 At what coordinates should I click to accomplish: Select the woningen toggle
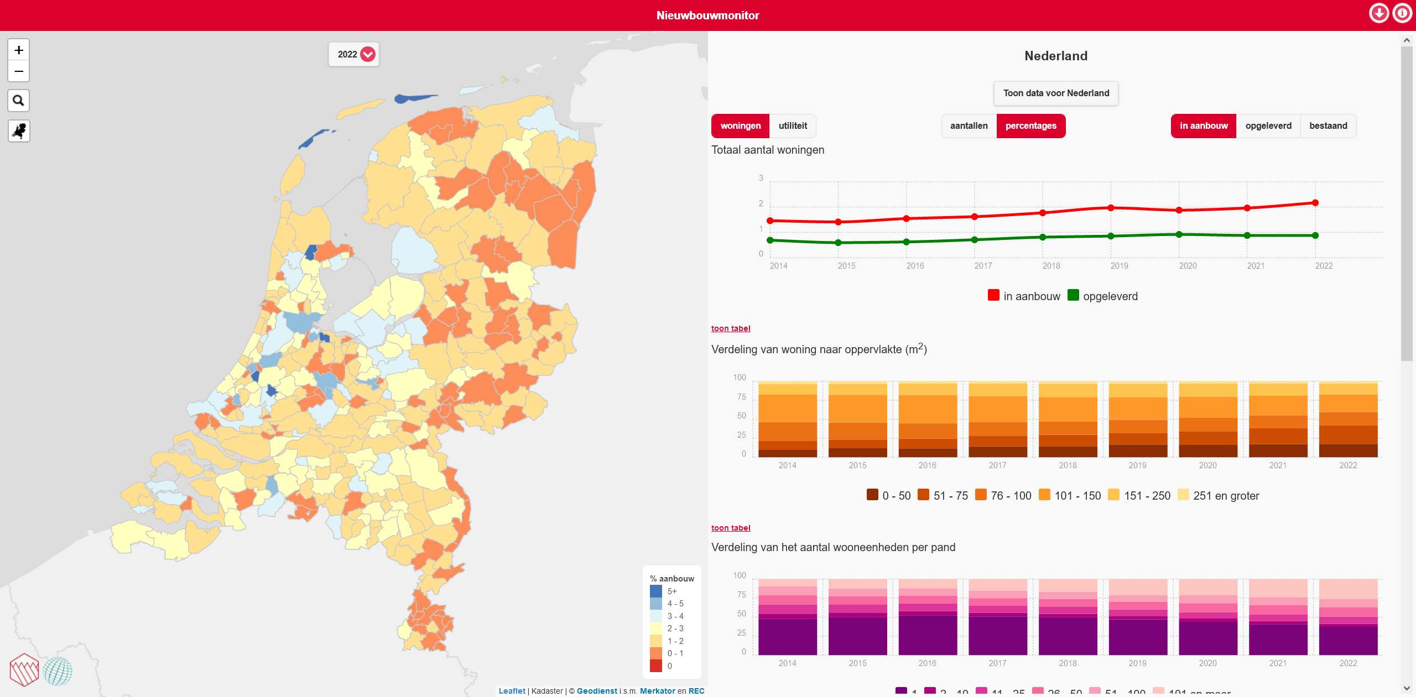[740, 126]
